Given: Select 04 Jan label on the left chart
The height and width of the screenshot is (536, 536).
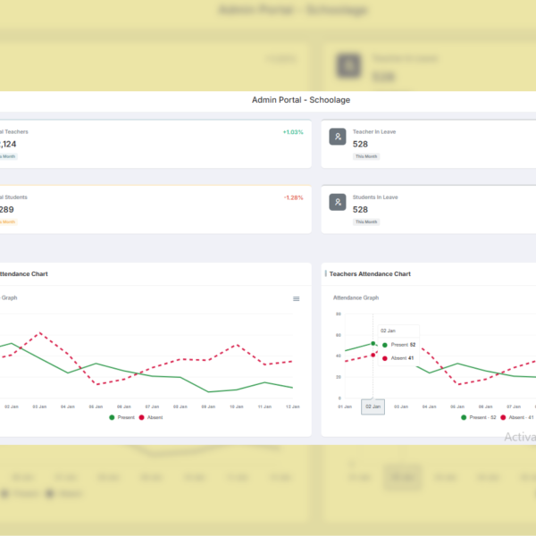Looking at the screenshot, I should 68,406.
